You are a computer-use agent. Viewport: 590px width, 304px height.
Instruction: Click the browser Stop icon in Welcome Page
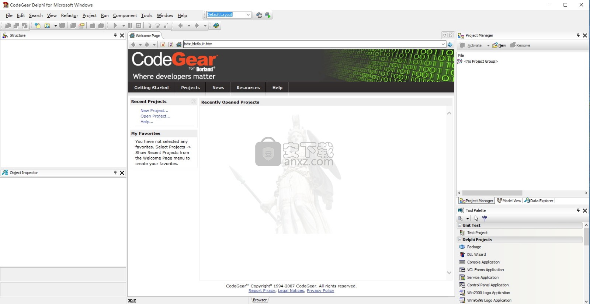pos(163,44)
